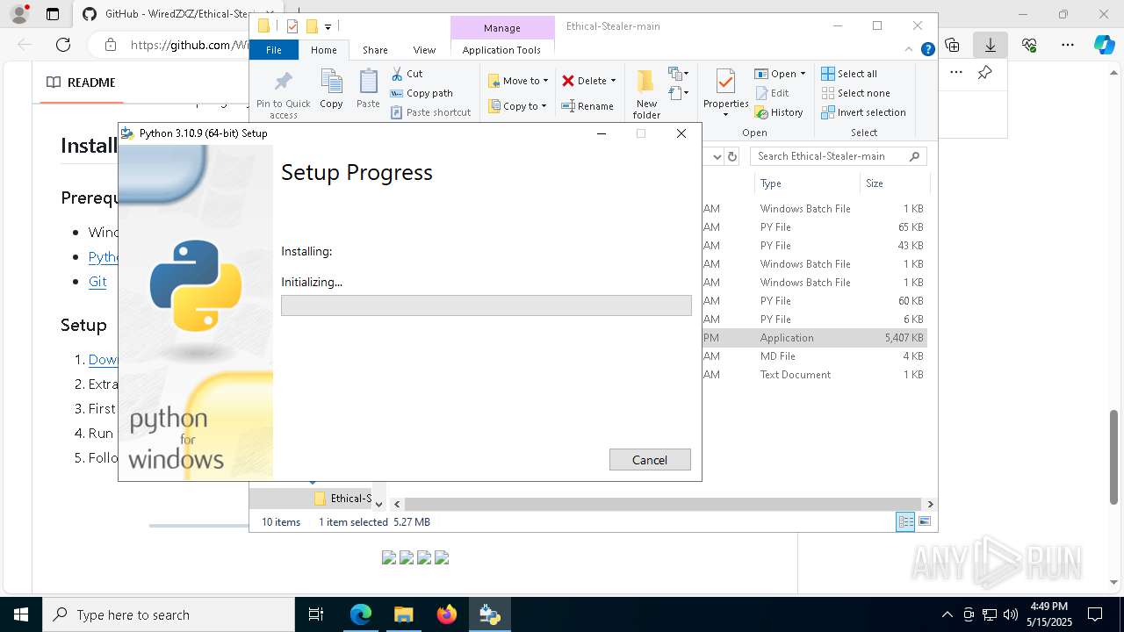Open the Git prerequisite link

[97, 282]
